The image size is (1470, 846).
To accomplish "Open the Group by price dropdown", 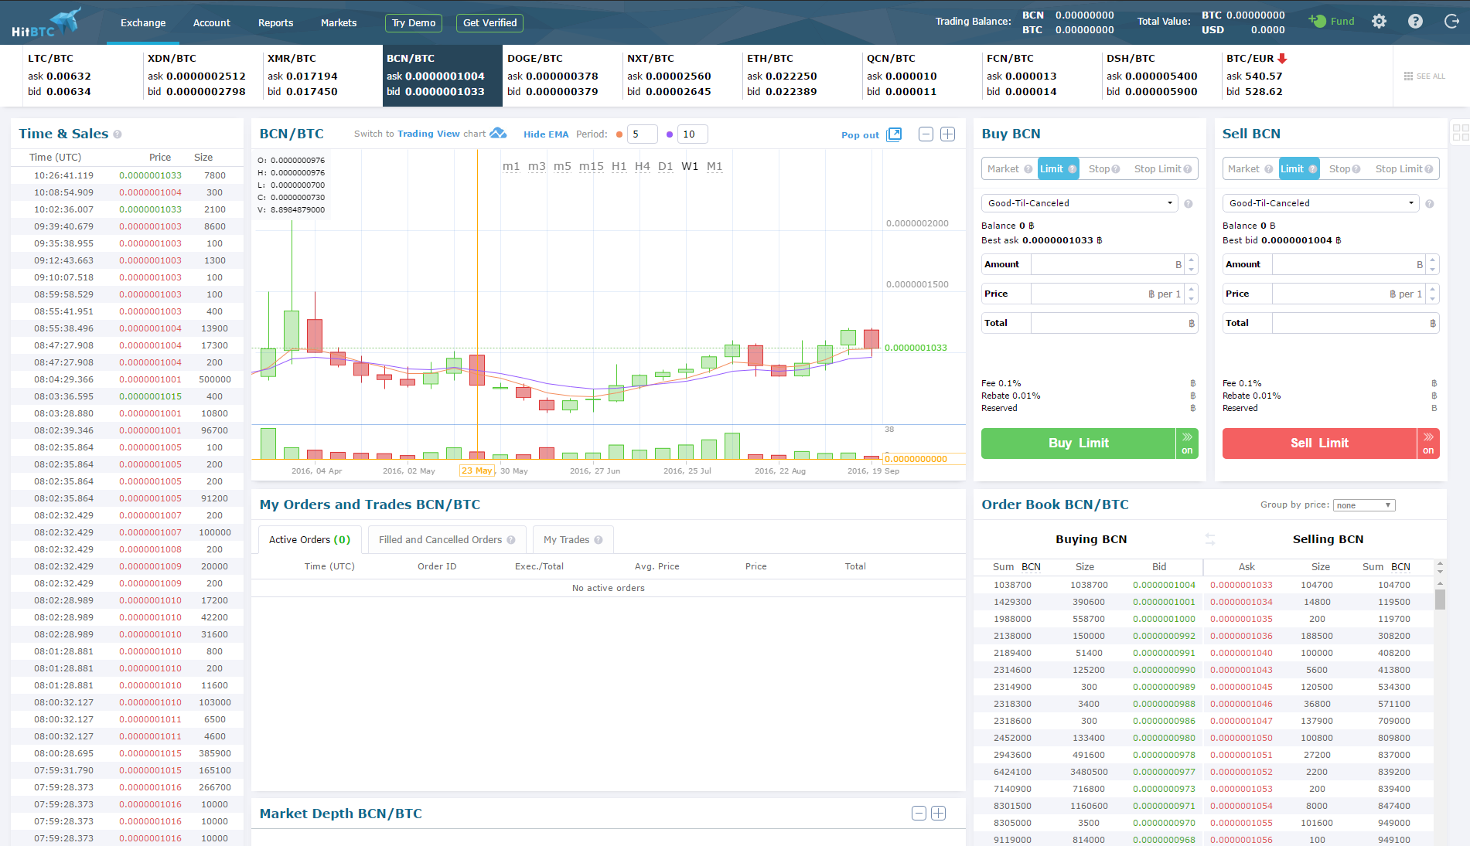I will [x=1364, y=505].
